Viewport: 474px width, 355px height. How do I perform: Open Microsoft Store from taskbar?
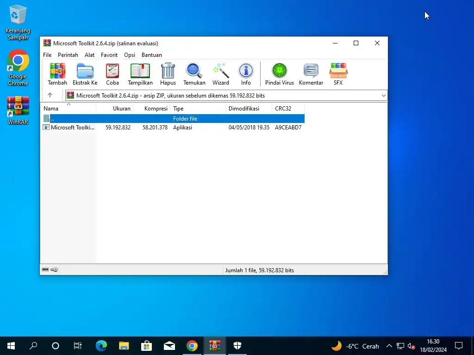(146, 346)
